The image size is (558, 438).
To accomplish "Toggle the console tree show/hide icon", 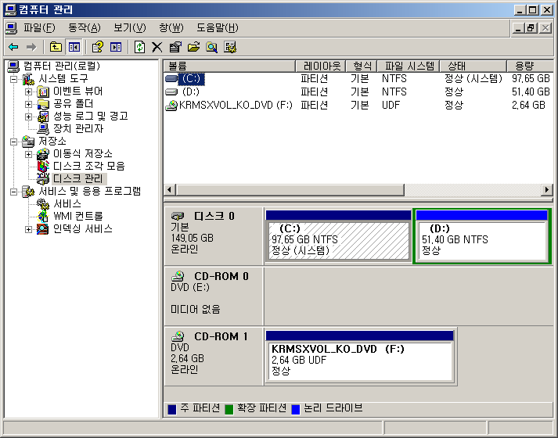I will (x=74, y=47).
